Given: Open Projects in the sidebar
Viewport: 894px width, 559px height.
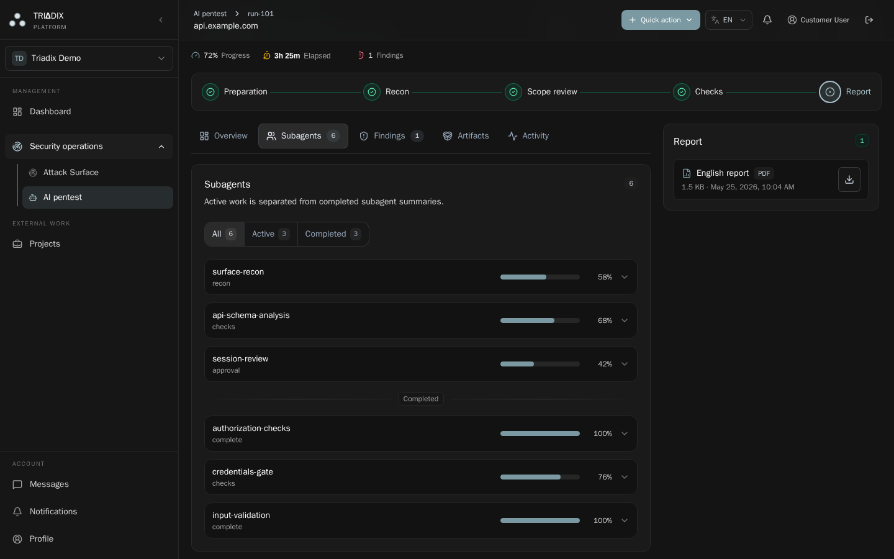Looking at the screenshot, I should pos(89,244).
